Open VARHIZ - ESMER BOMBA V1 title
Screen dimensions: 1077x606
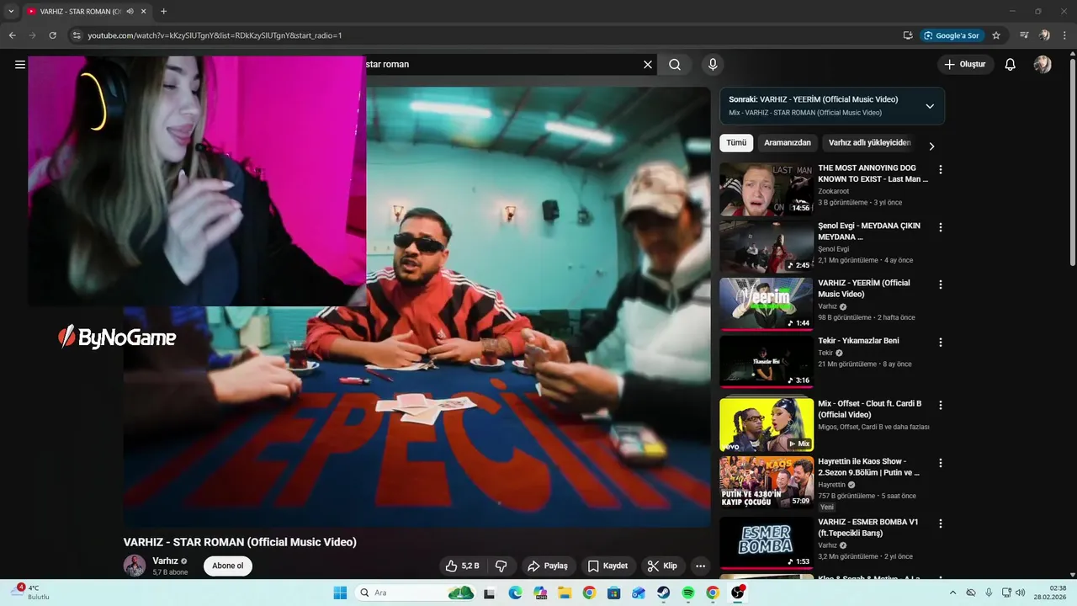point(868,528)
